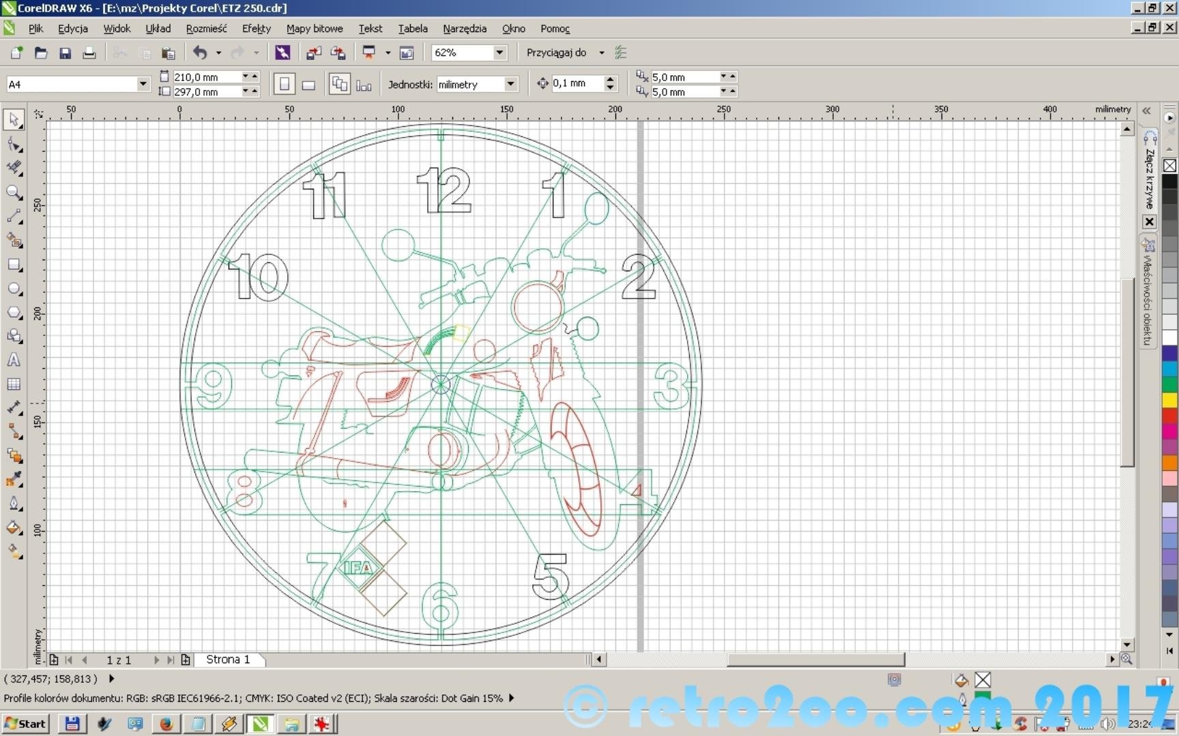Select the Table tool
Screen dimensions: 1179x736
(x=14, y=384)
